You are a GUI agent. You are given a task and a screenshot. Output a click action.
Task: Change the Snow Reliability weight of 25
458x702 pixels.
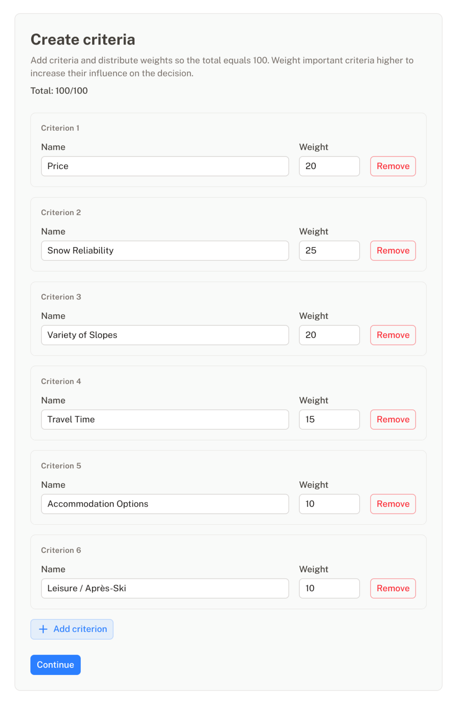coord(329,251)
